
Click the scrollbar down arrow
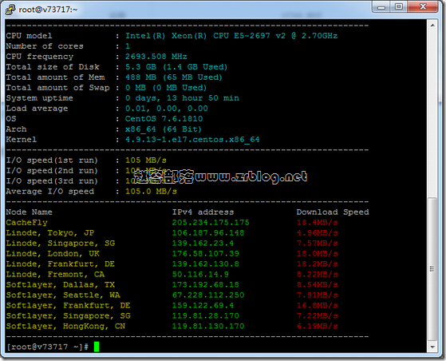click(x=432, y=347)
